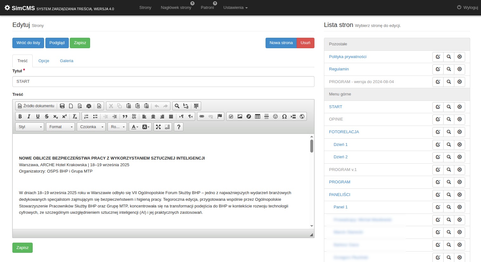Viewport: 481px width, 262px height.
Task: Click the find (magnifier) icon in the editor toolbar
Action: [177, 106]
